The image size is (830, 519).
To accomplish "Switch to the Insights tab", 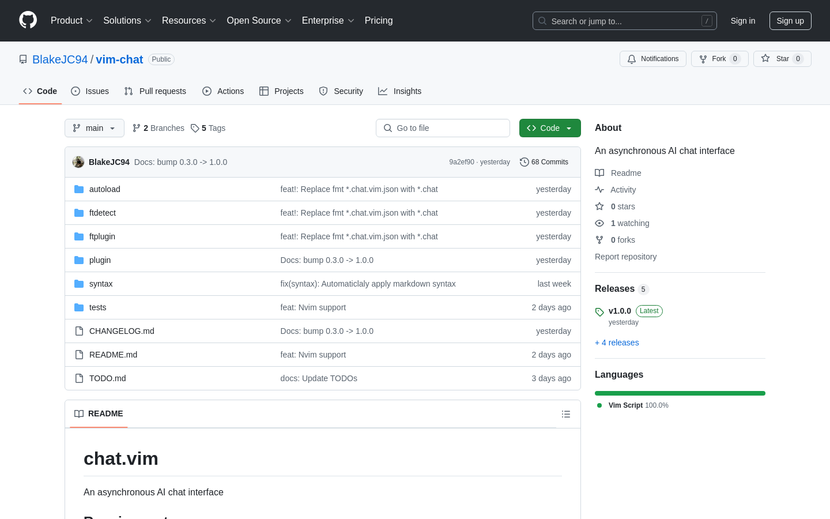I will 400,91.
